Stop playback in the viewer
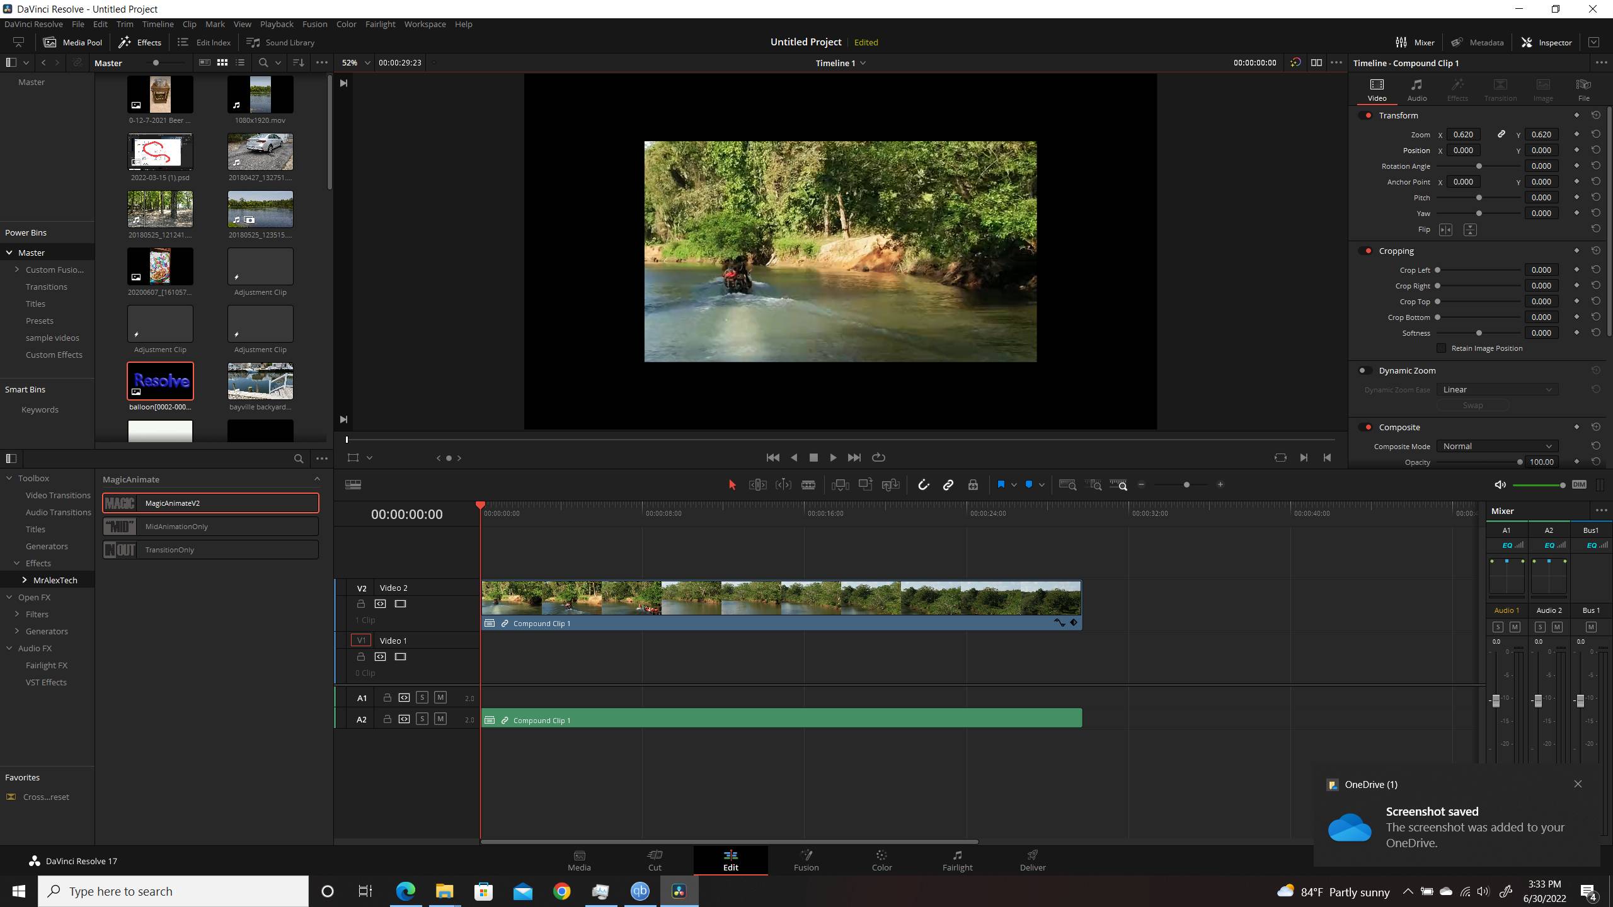The width and height of the screenshot is (1613, 907). point(813,457)
